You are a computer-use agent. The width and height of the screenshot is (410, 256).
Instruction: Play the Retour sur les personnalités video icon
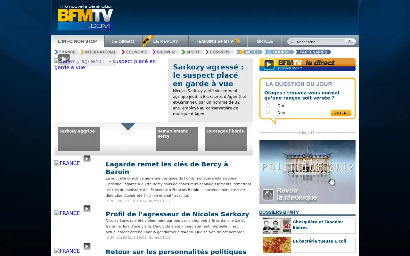87,246
